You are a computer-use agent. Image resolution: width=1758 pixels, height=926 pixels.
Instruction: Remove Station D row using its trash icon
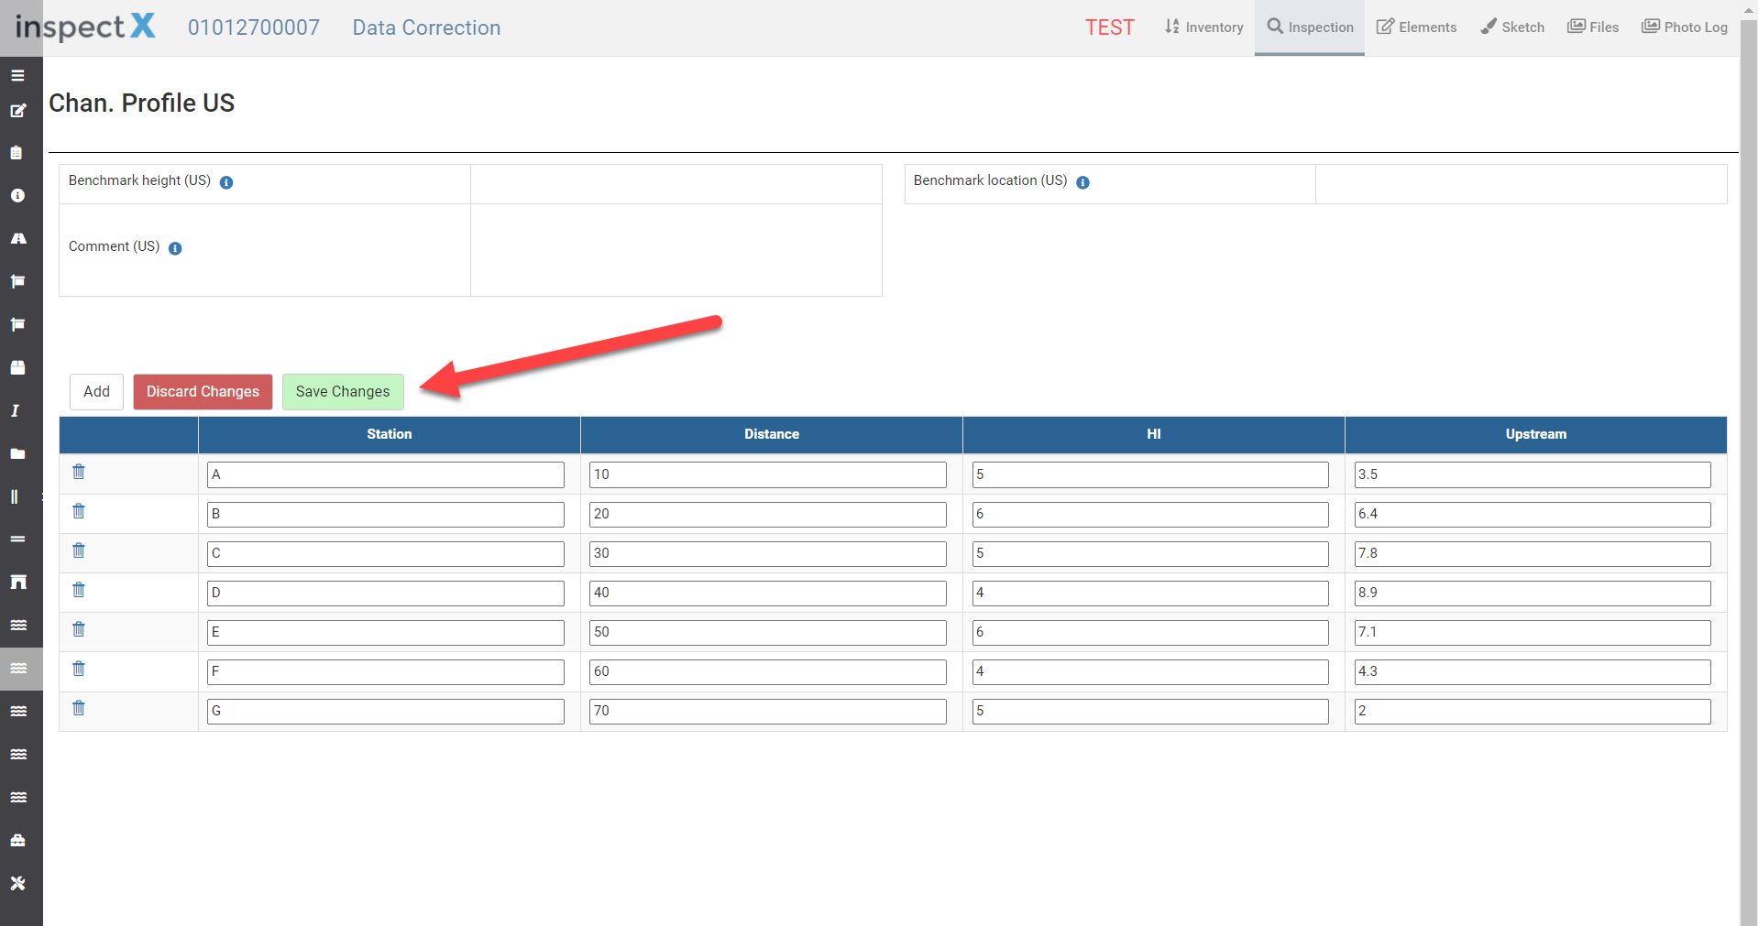point(79,590)
